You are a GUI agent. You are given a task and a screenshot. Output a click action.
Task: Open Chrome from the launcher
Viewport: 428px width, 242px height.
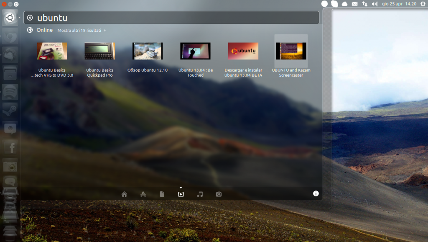(10, 36)
